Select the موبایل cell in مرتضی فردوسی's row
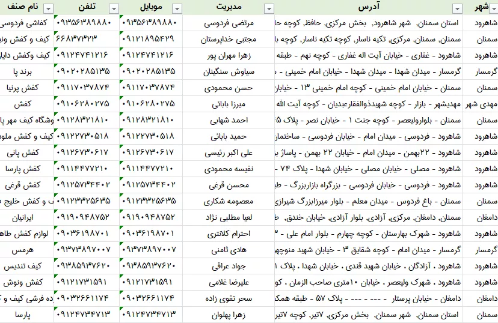 point(151,23)
